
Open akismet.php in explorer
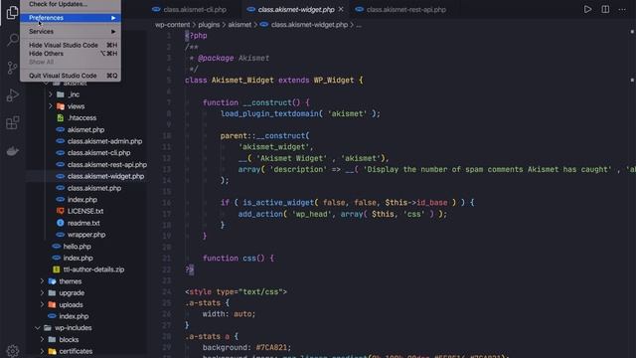point(85,130)
